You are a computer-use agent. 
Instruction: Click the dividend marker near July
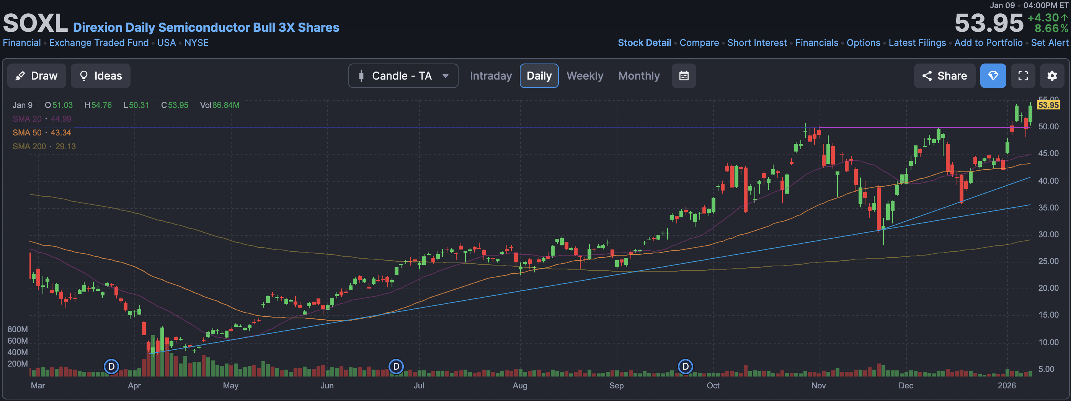point(396,367)
